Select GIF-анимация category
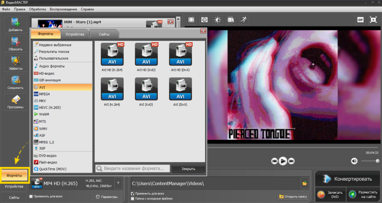This screenshot has width=382, height=203. tap(63, 80)
